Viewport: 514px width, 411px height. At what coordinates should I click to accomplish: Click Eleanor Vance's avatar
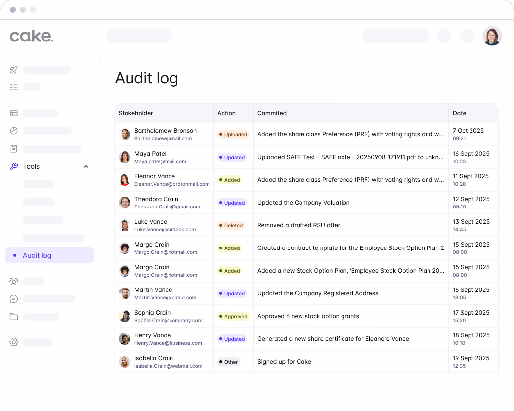tap(125, 180)
